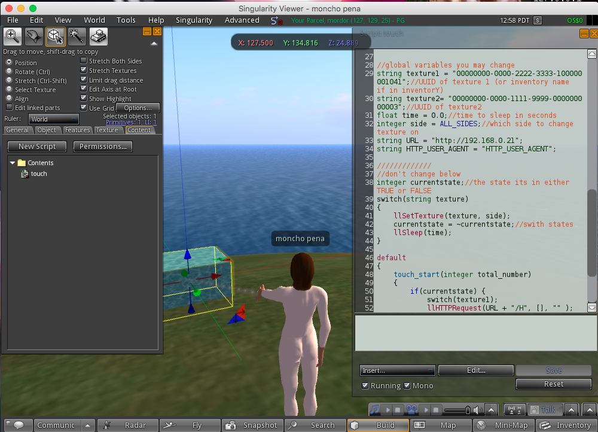This screenshot has width=598, height=432.
Task: Click the Singularity status icon near menu
Action: pyautogui.click(x=276, y=20)
